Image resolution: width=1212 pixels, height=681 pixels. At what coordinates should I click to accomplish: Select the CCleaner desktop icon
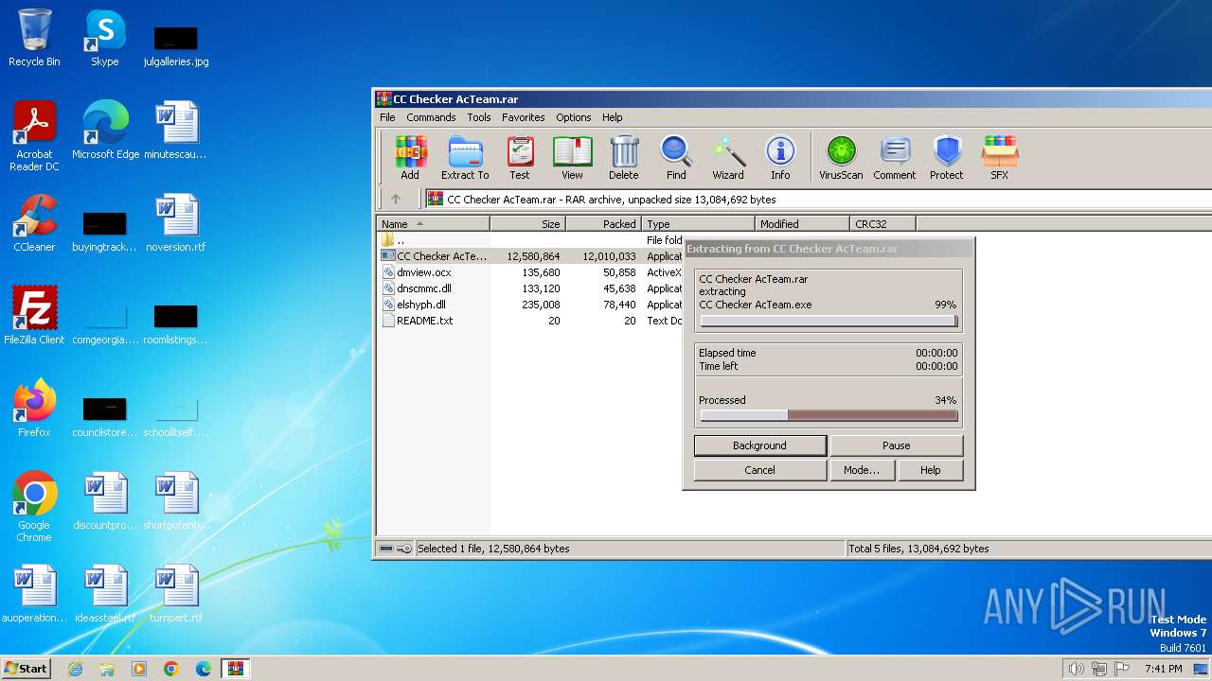[x=34, y=223]
